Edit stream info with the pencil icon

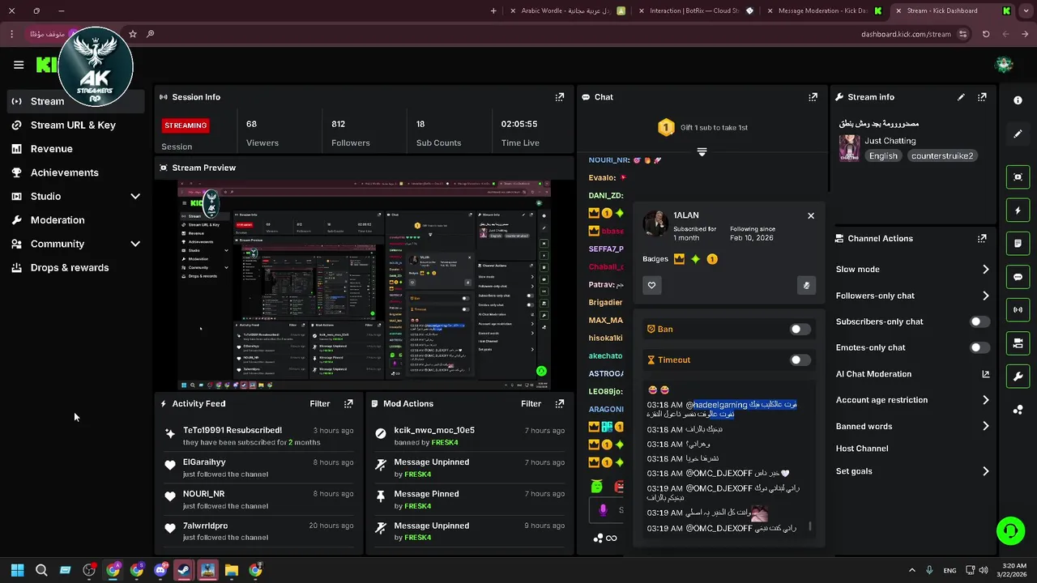[961, 96]
